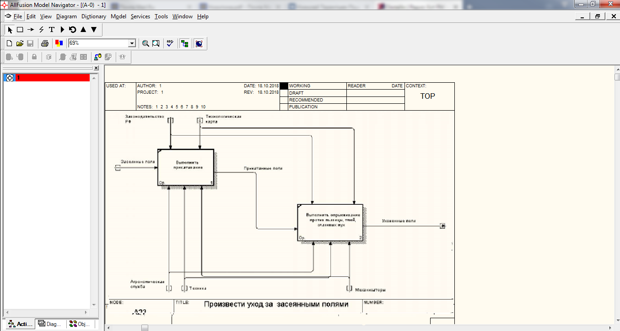Image resolution: width=620 pixels, height=331 pixels.
Task: Close the Model Explorer panel
Action: (x=96, y=68)
